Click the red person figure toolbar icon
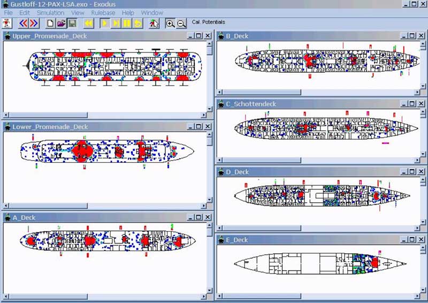 7,23
